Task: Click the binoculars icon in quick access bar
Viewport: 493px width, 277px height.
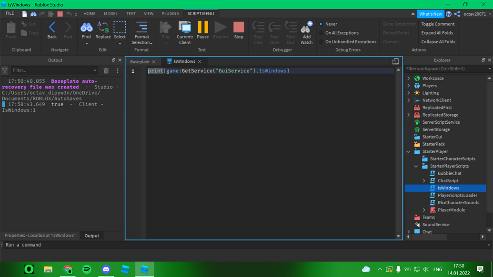Action: point(33,14)
